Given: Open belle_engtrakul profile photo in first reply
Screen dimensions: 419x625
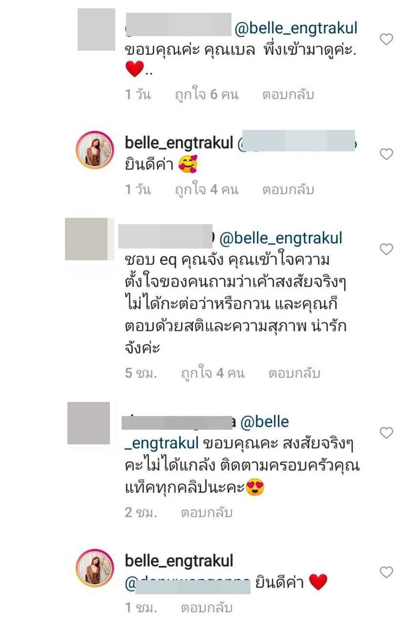Looking at the screenshot, I should 95,150.
